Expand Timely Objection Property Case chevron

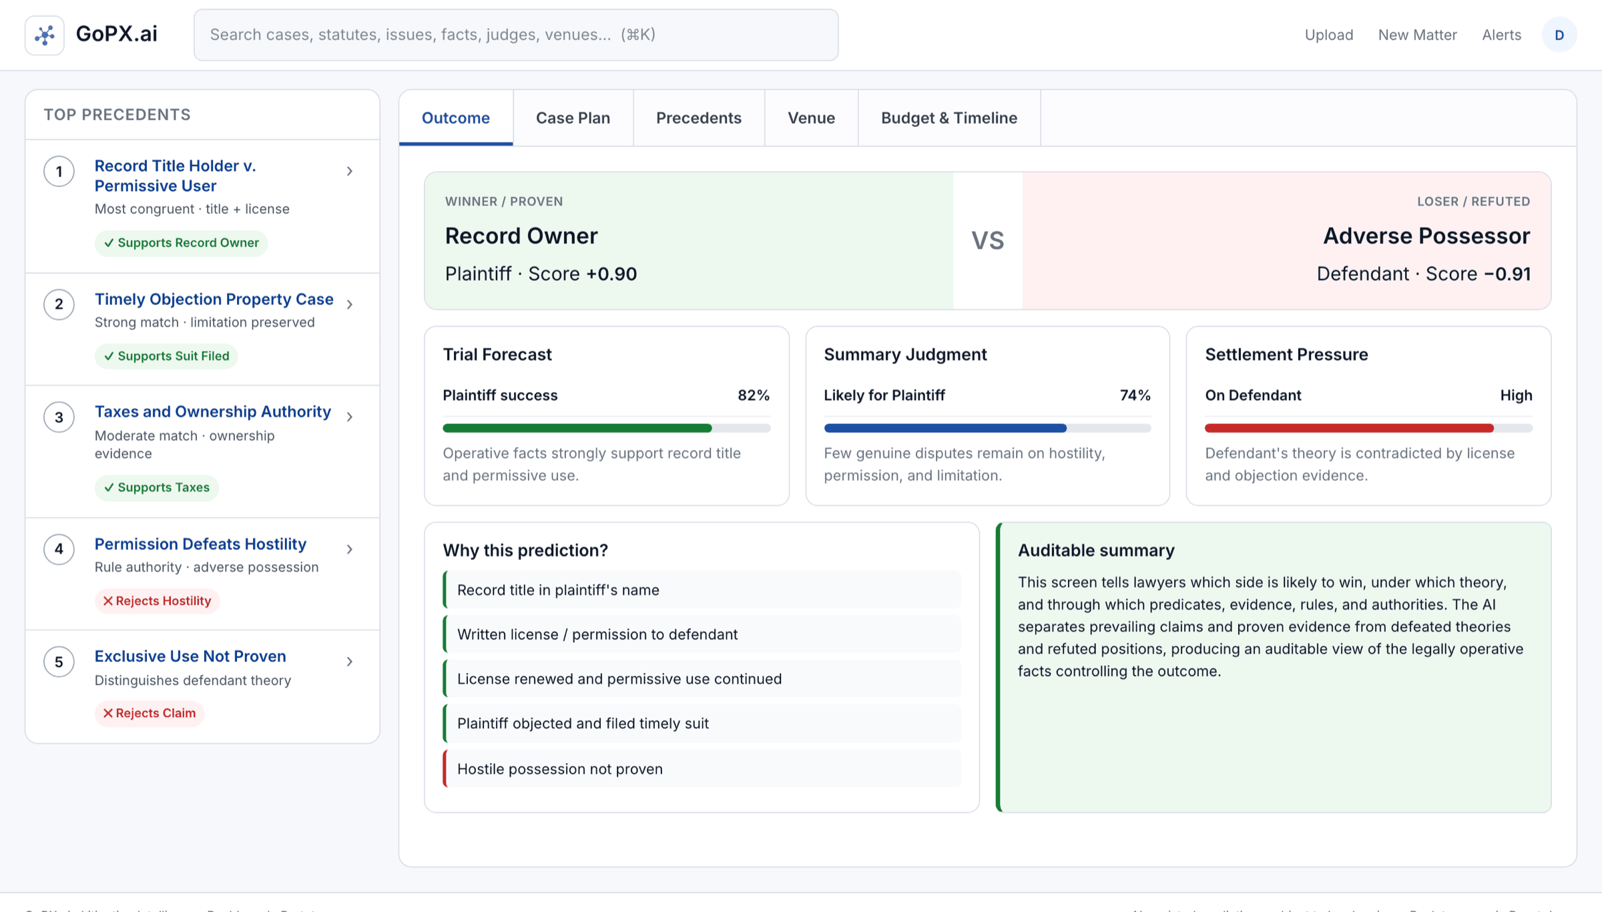point(350,304)
